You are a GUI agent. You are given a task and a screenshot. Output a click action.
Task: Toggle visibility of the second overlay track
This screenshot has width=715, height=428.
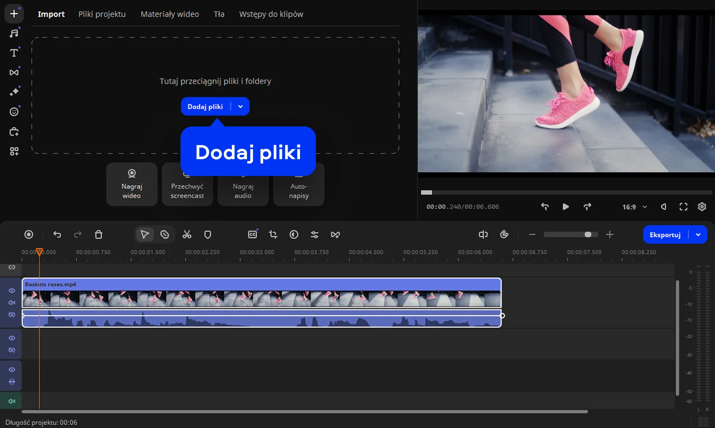12,370
